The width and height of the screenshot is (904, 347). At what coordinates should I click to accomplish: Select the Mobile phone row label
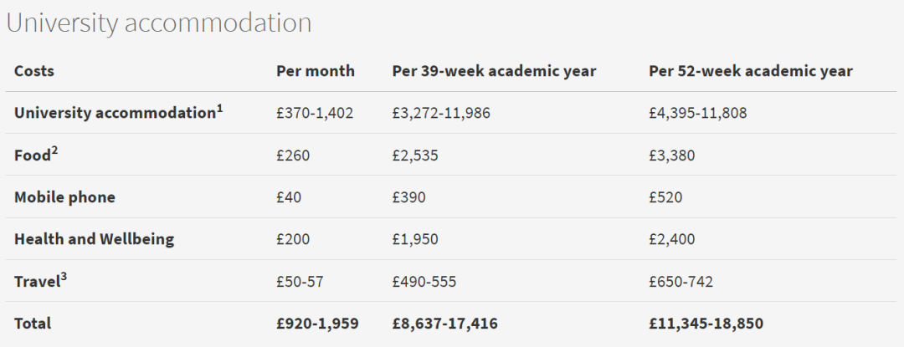point(64,197)
